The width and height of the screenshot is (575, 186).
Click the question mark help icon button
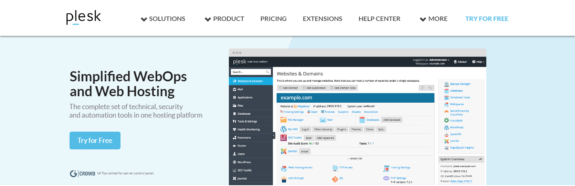[x=422, y=88]
